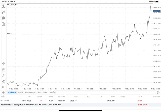This screenshot has height=112, width=161.
Task: Open the บันทึก journal tab
Action: pyautogui.click(x=45, y=93)
